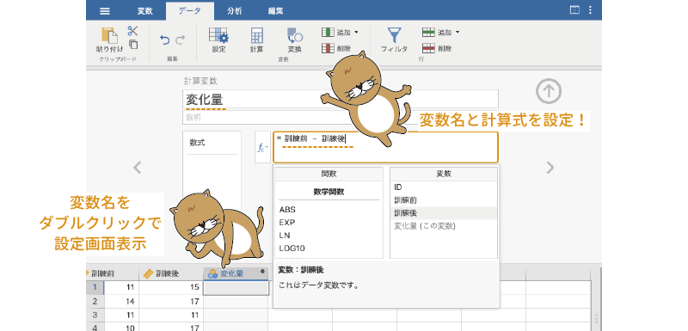The width and height of the screenshot is (688, 331).
Task: Open variable 設定 setup
Action: click(x=218, y=40)
